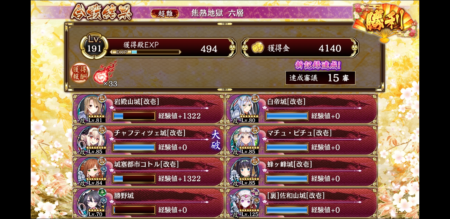
Task: Select チャフティツェ城[改壱] character portrait
Action: coord(91,140)
